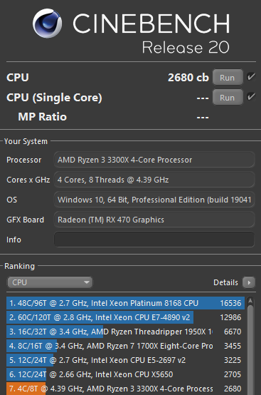Run the CPU benchmark
Viewport: 261px width, 395px height.
point(228,77)
